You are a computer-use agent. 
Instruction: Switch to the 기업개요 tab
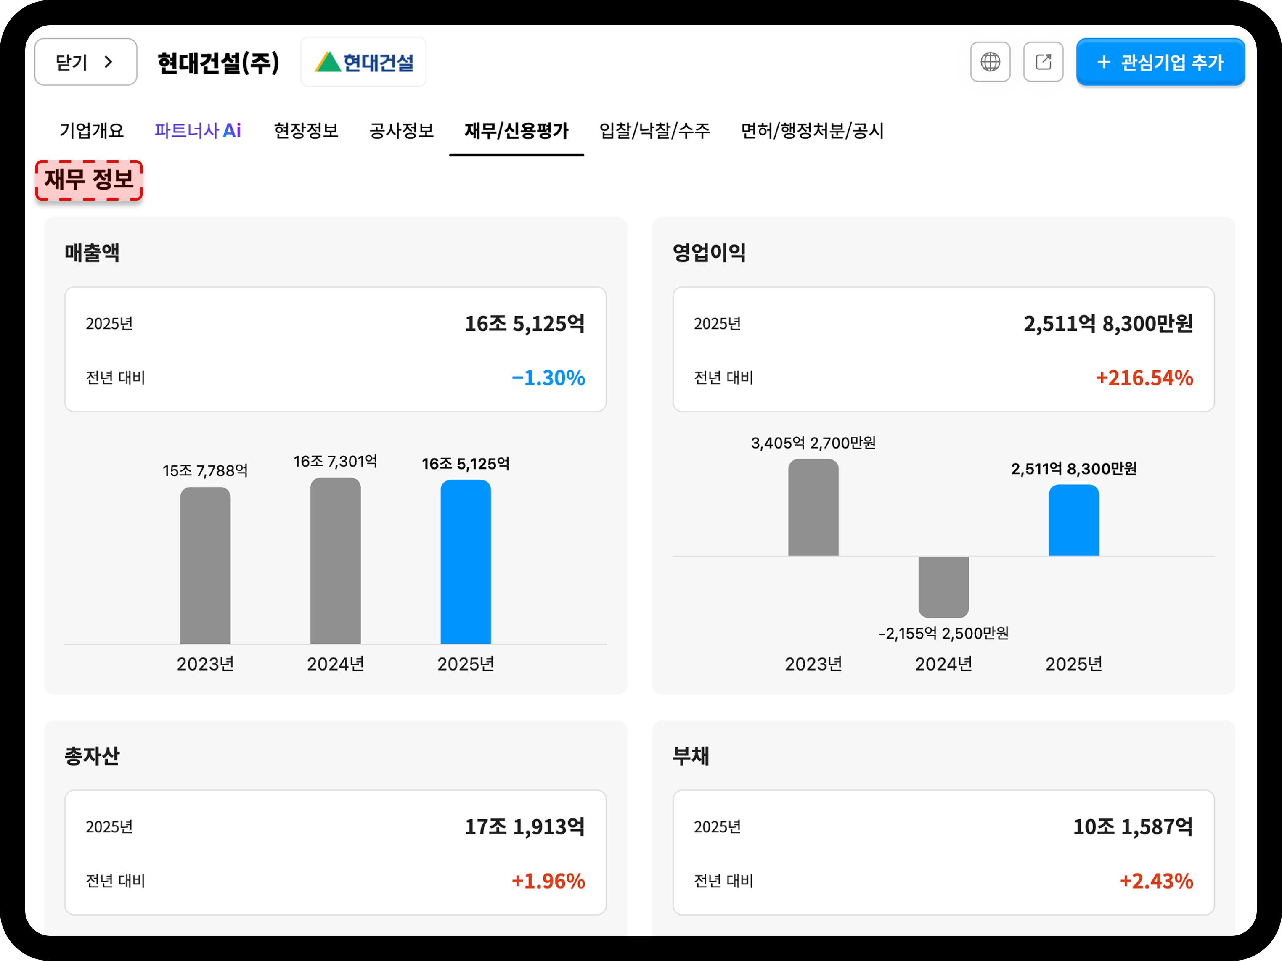pyautogui.click(x=92, y=130)
